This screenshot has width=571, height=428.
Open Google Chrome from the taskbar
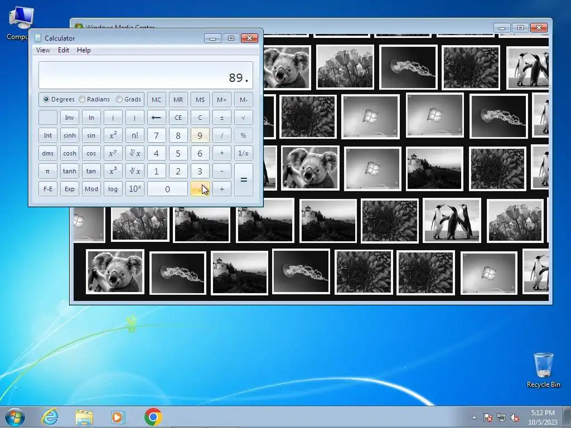153,417
